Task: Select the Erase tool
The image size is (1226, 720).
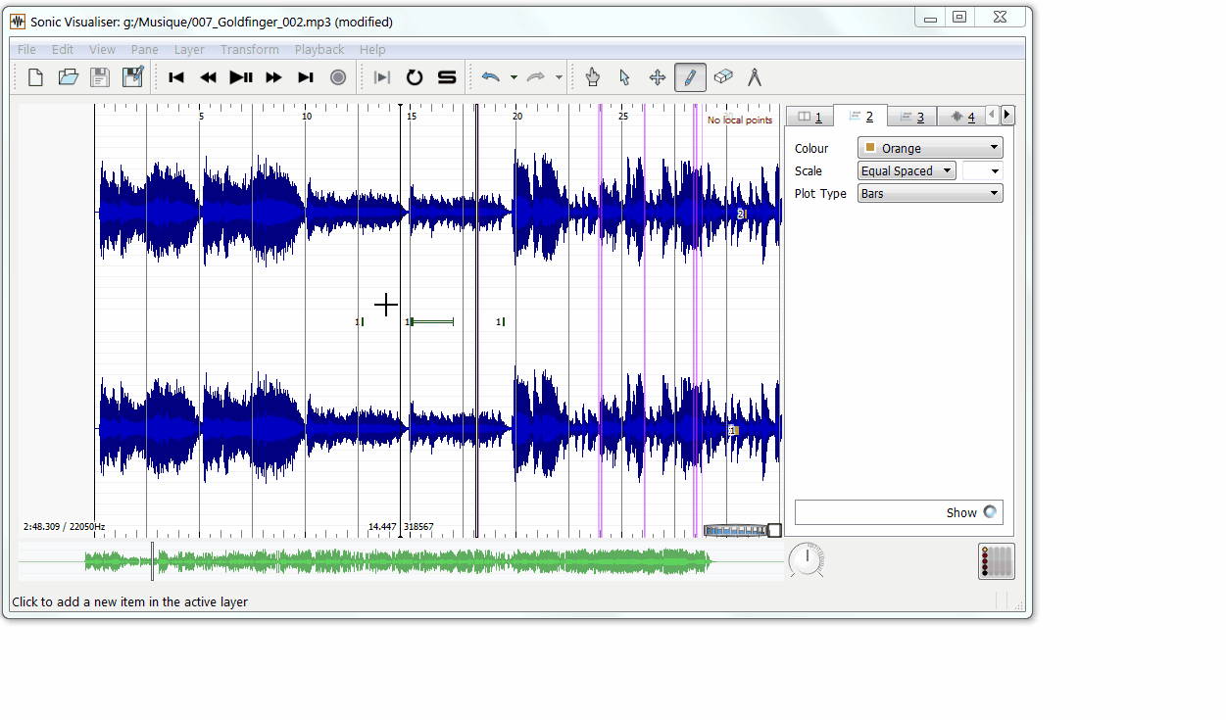Action: [x=722, y=77]
